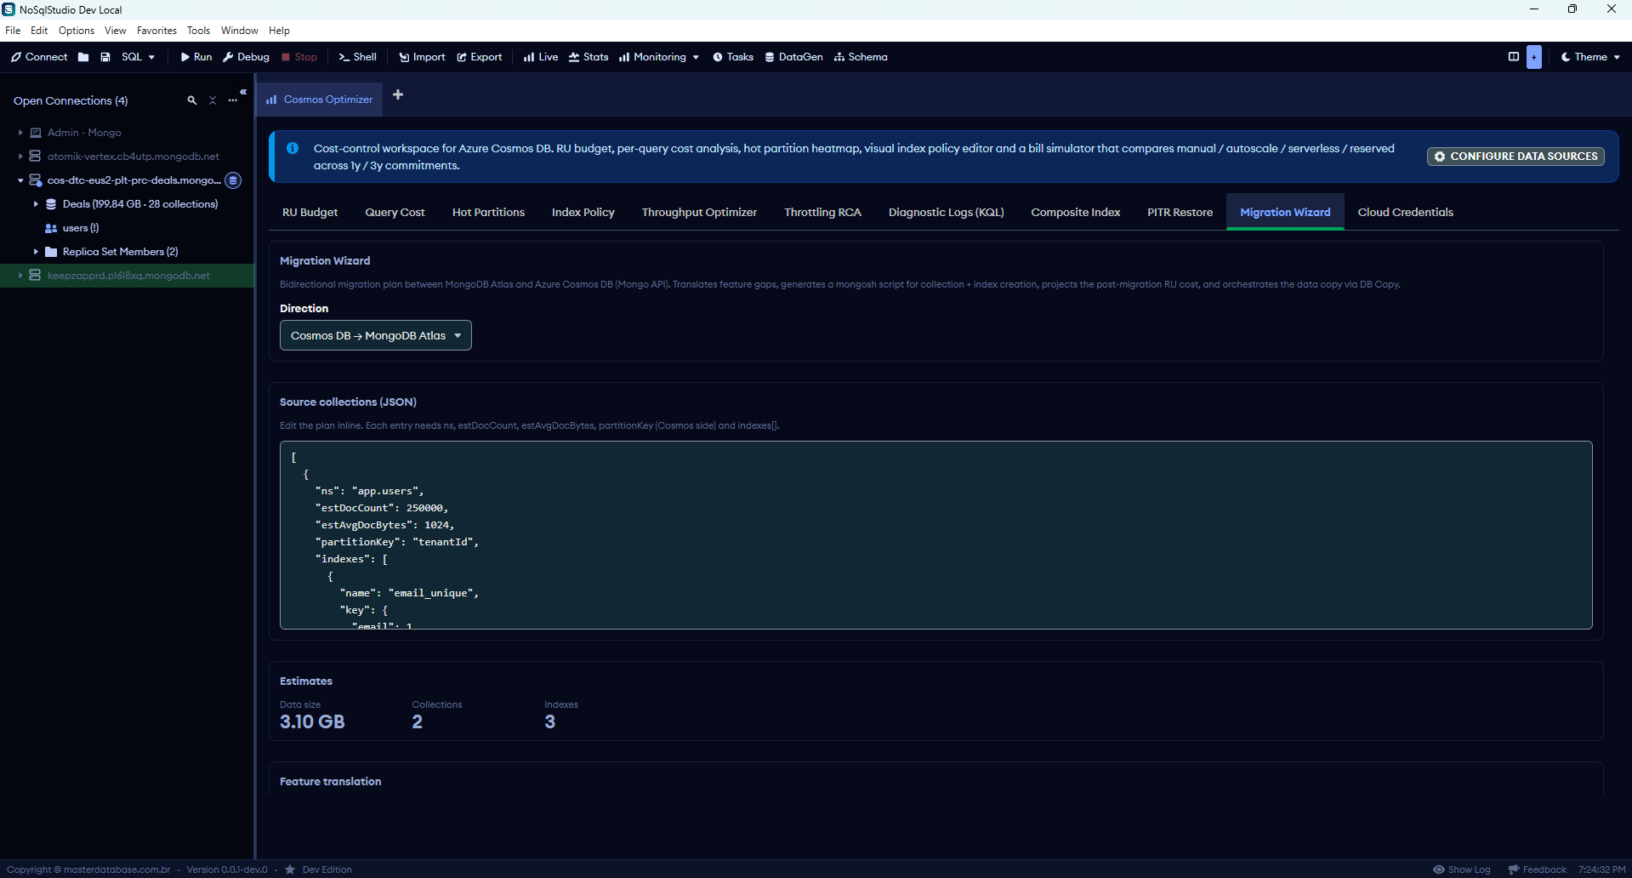Click the blue plus panel button
Viewport: 1632px width, 878px height.
[1534, 57]
